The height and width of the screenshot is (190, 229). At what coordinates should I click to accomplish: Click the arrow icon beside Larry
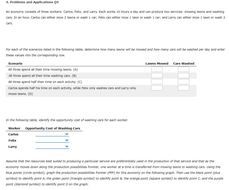(x=67, y=147)
